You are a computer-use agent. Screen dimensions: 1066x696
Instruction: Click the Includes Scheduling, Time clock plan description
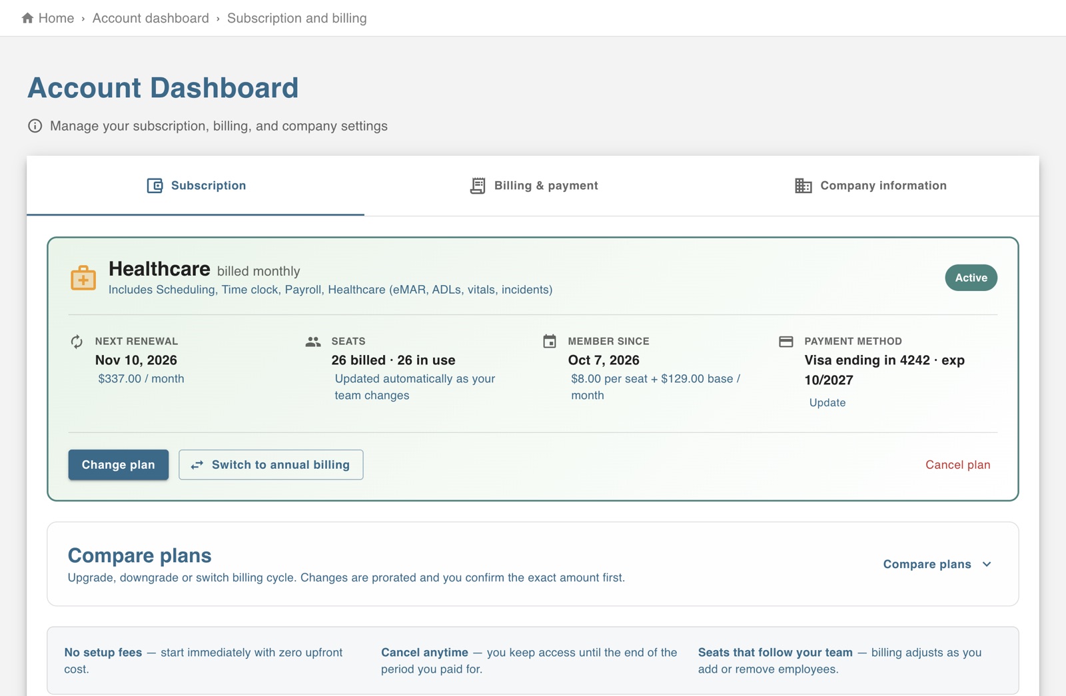click(330, 290)
